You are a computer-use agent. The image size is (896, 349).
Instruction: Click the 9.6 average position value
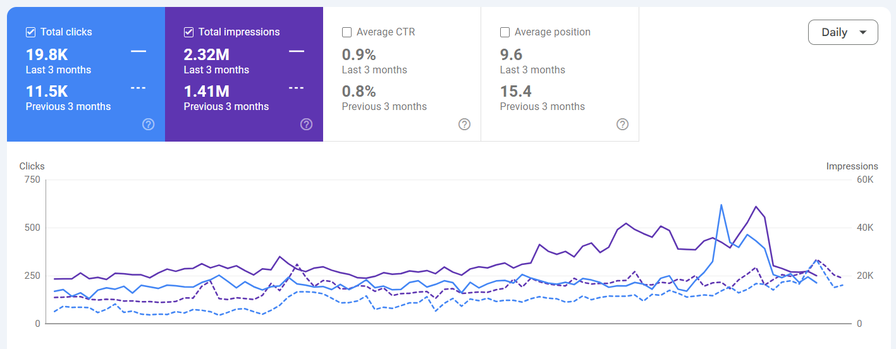click(511, 54)
